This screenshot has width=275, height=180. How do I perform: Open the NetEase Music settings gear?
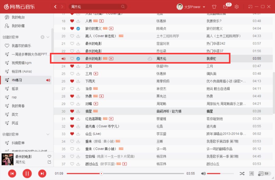pyautogui.click(x=237, y=7)
